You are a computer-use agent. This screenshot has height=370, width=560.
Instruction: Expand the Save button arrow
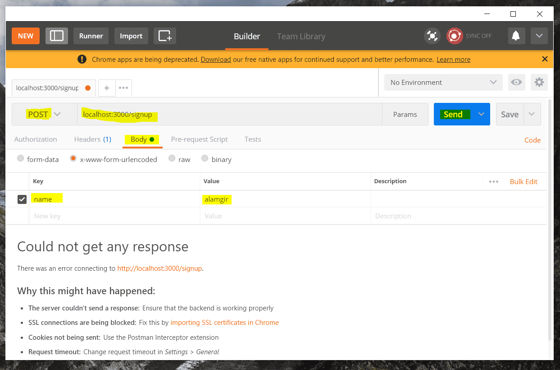(x=532, y=114)
